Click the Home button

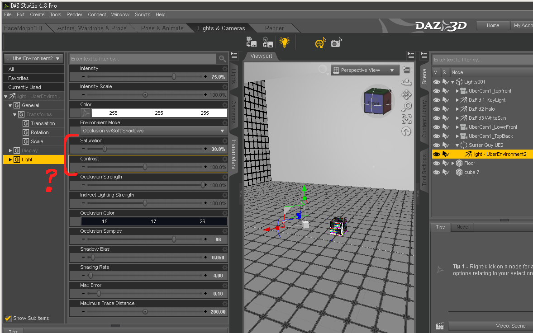(x=493, y=25)
